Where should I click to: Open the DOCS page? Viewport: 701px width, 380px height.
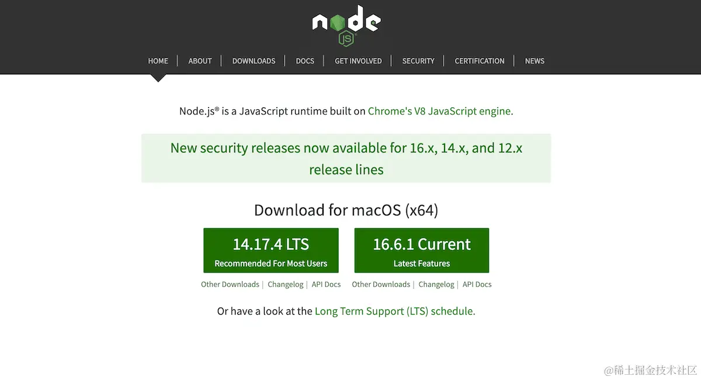[x=305, y=61]
